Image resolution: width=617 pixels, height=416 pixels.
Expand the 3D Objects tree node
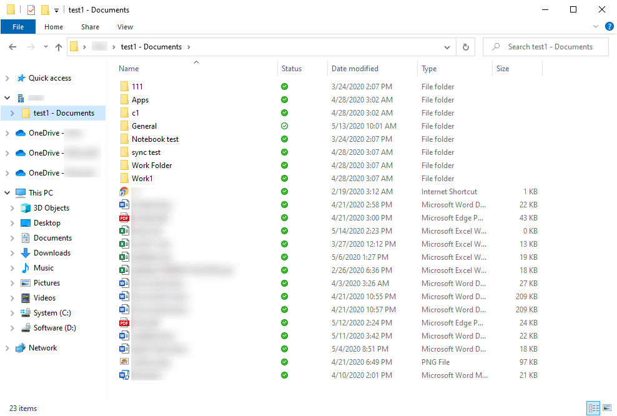point(12,208)
